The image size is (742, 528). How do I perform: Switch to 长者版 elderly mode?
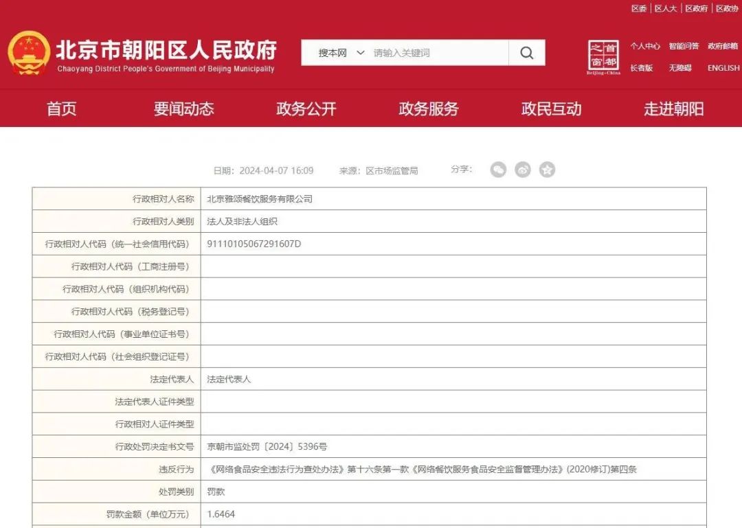click(641, 68)
